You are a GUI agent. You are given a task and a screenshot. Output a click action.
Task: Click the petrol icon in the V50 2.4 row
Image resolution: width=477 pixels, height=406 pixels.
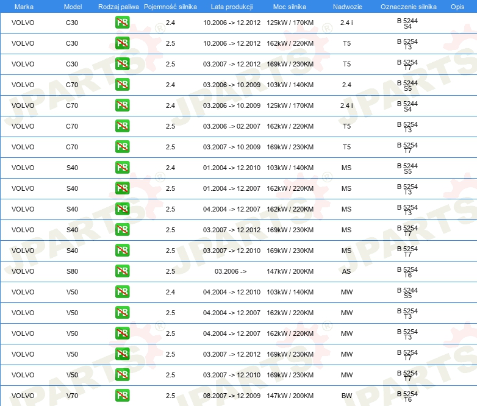click(122, 291)
